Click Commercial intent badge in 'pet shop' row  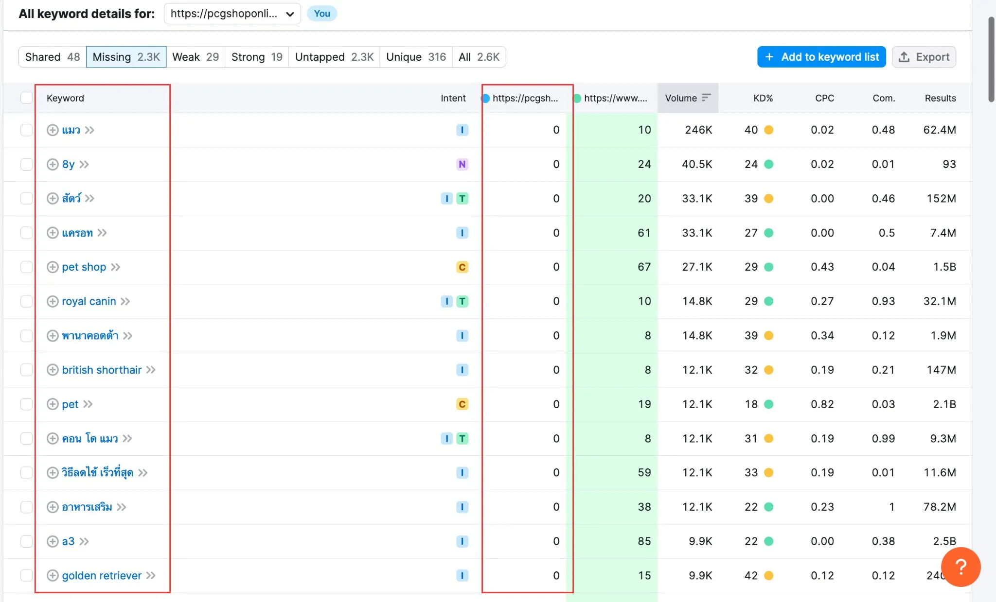coord(462,267)
